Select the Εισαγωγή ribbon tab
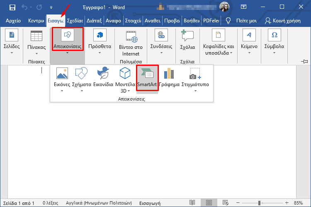 pyautogui.click(x=56, y=21)
